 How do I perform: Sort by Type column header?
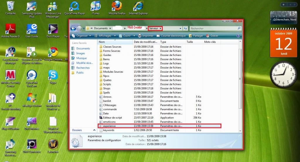click(172, 42)
